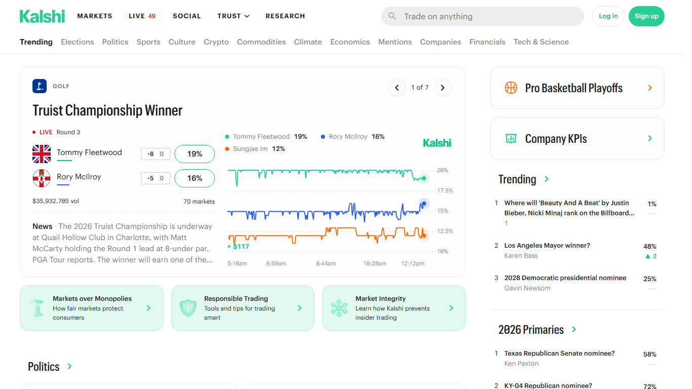Click the Responsible Trading shield icon
Viewport: 692px width, 389px height.
tap(188, 308)
